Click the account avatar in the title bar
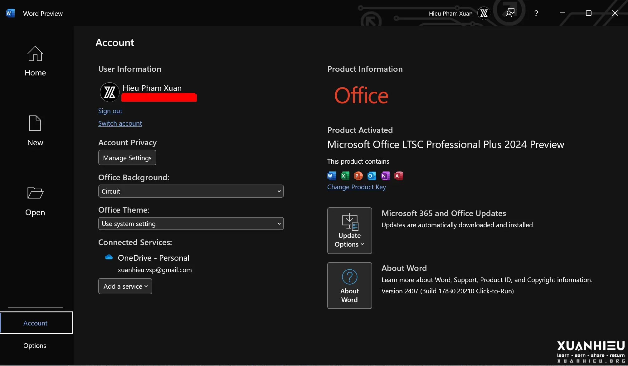This screenshot has height=366, width=628. click(484, 13)
